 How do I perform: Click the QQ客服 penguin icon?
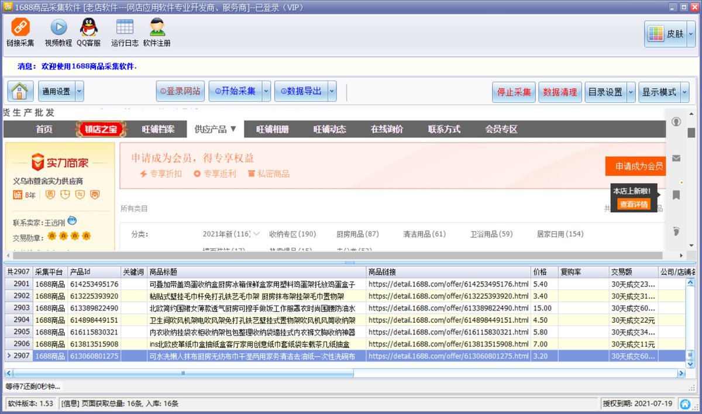[x=89, y=27]
